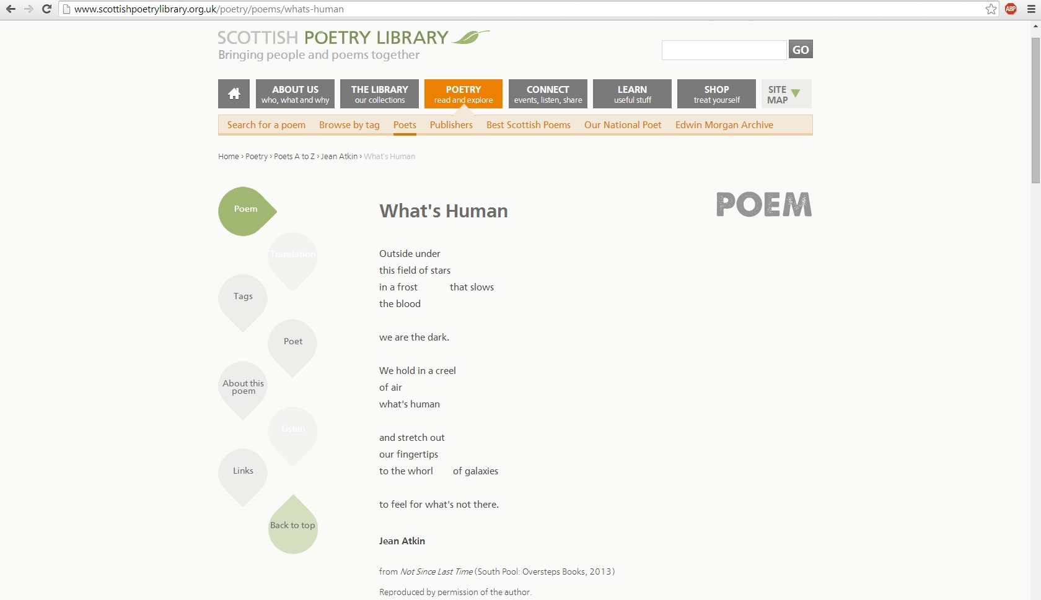Jump to About this poem section

[243, 387]
